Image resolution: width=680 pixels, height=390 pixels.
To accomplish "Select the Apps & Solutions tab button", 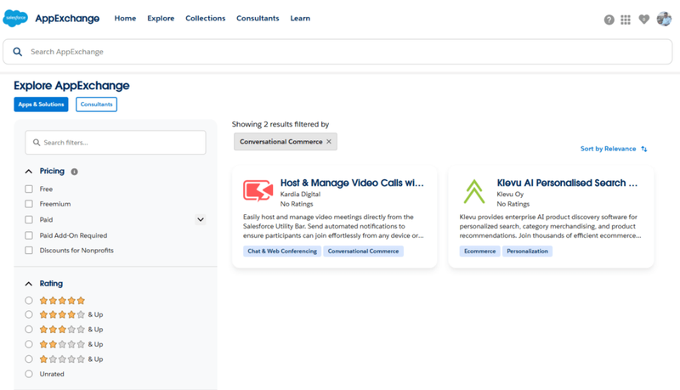I will (x=41, y=105).
